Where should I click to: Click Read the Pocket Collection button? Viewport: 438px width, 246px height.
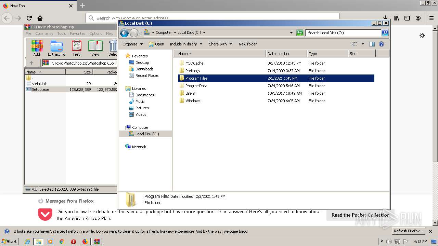360,215
